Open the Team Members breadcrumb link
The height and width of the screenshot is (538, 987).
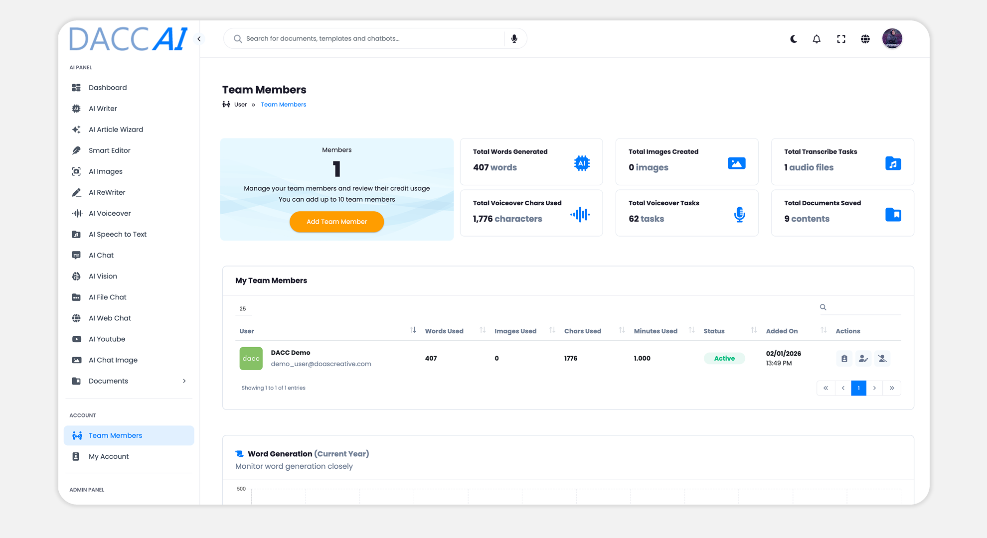[x=283, y=104]
